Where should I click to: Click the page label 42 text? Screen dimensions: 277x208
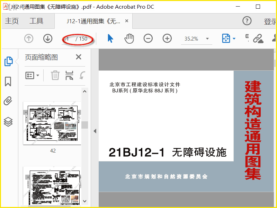53,151
